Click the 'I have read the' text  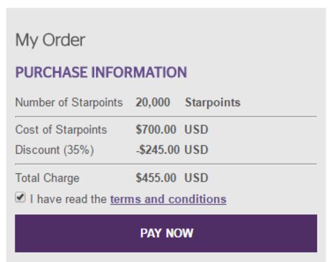tap(69, 199)
